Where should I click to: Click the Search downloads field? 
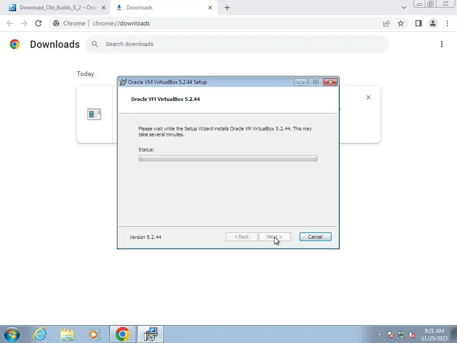(x=237, y=44)
